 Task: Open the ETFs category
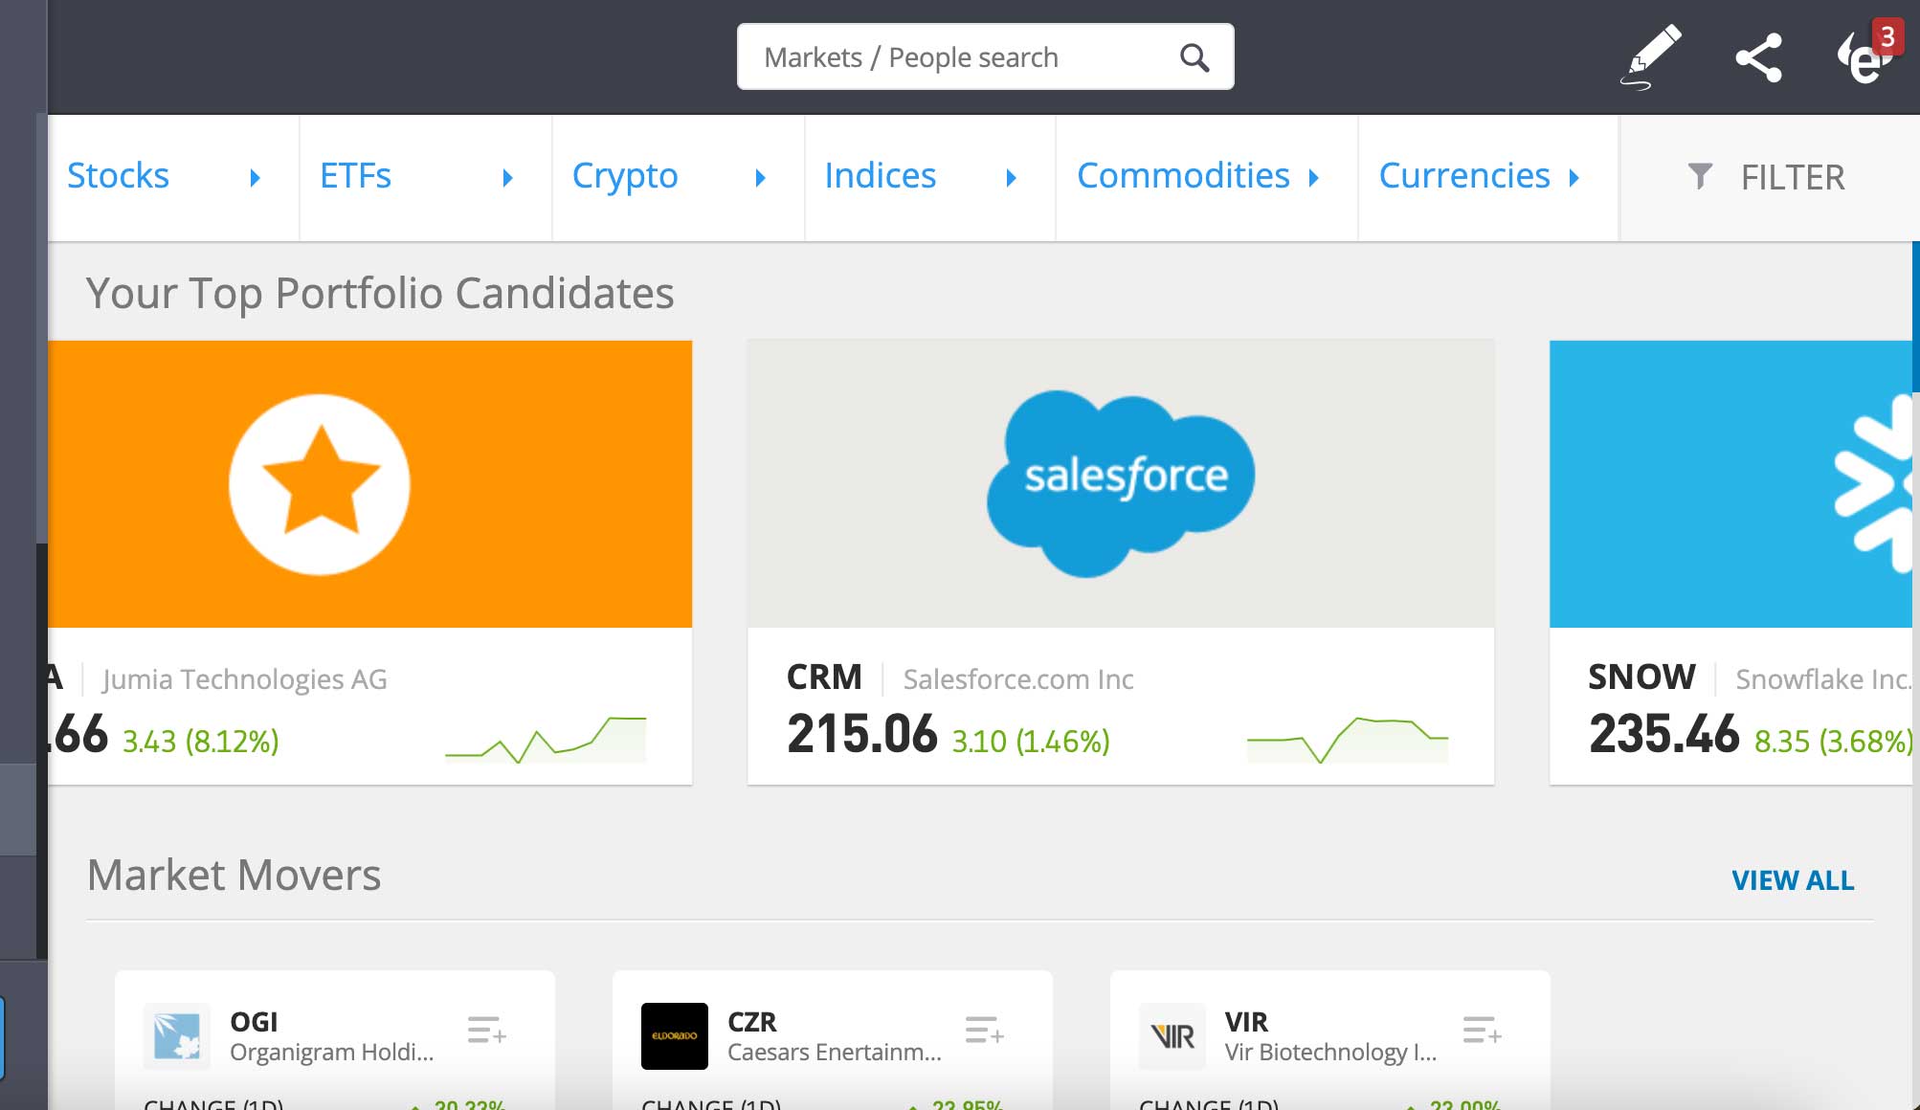coord(355,176)
